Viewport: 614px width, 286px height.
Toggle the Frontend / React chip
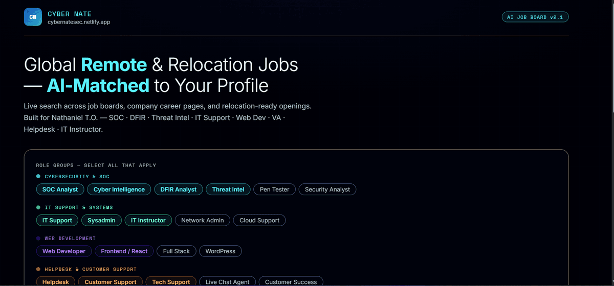[x=124, y=251]
